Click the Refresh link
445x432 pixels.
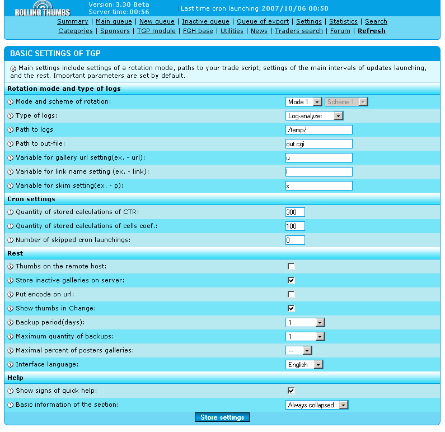pos(372,31)
